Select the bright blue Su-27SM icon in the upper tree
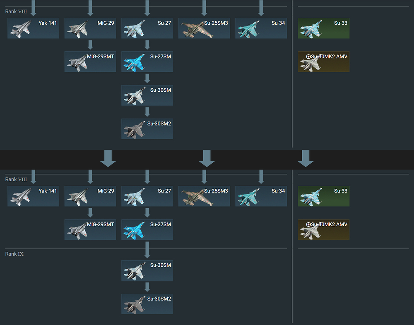The width and height of the screenshot is (414, 325). click(134, 63)
